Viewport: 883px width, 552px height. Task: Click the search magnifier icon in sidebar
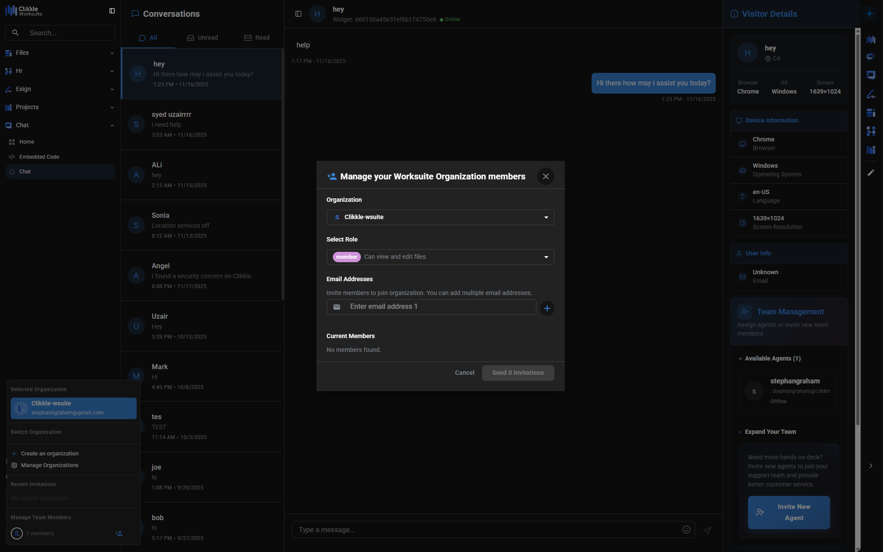[x=16, y=33]
